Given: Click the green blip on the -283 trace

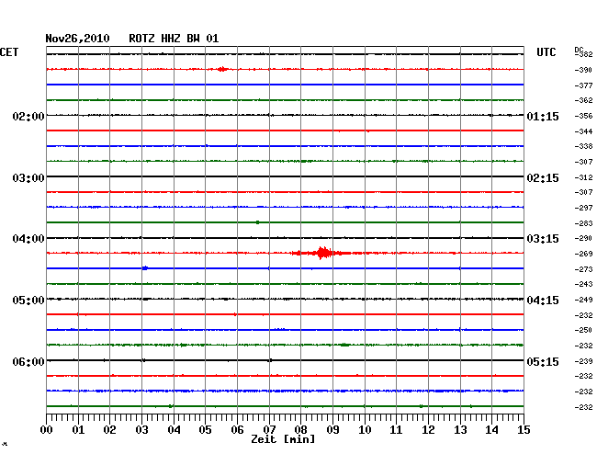Looking at the screenshot, I should (258, 222).
